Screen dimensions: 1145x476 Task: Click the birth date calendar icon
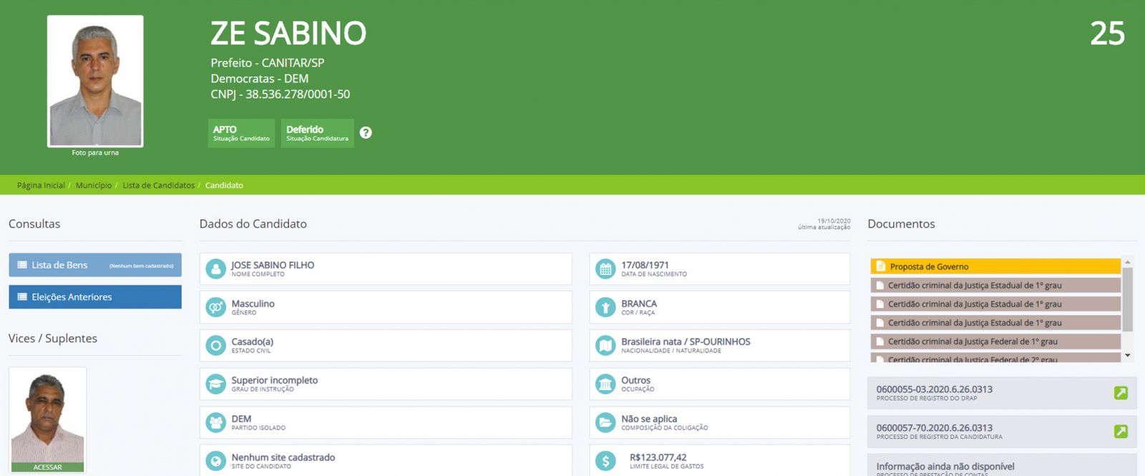(x=605, y=269)
